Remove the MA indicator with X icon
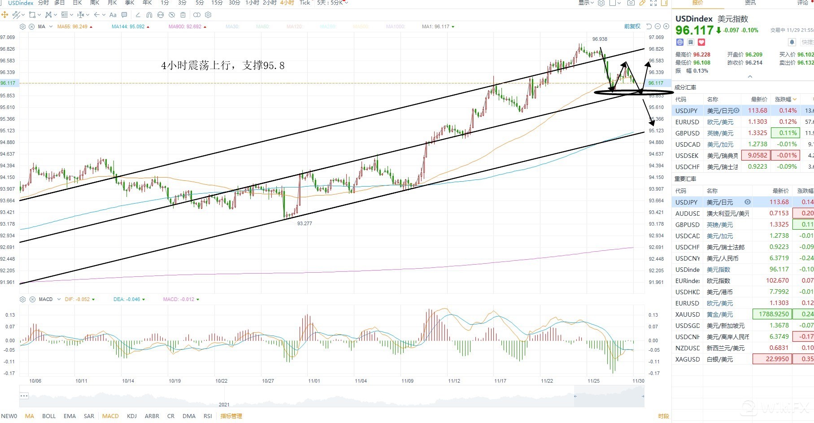This screenshot has width=814, height=423. pos(32,26)
